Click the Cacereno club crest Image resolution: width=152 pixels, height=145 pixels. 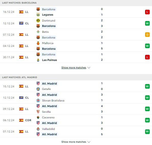click(38, 117)
